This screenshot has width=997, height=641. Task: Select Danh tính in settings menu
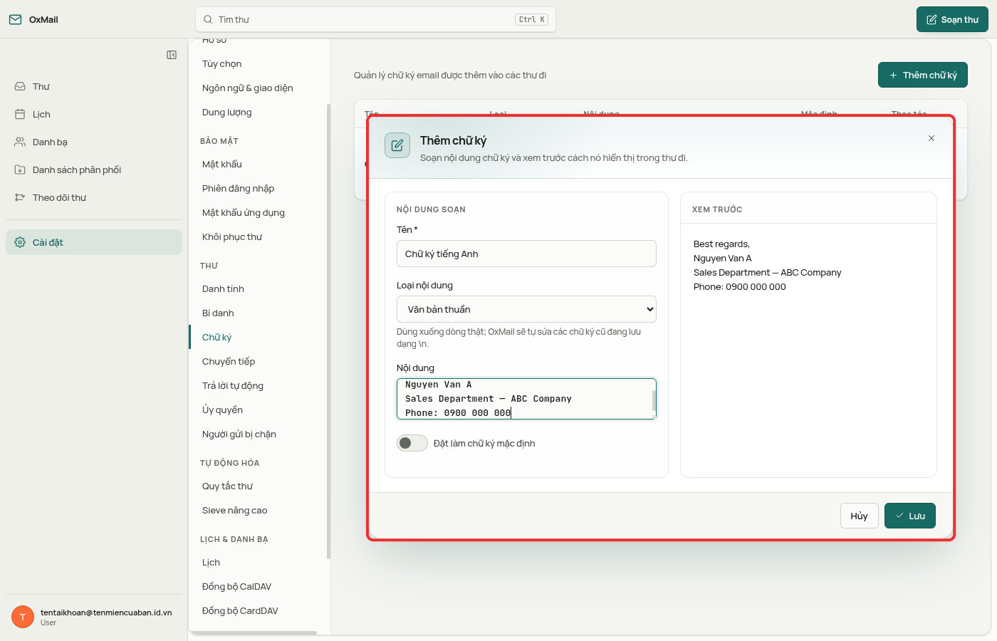click(x=224, y=288)
